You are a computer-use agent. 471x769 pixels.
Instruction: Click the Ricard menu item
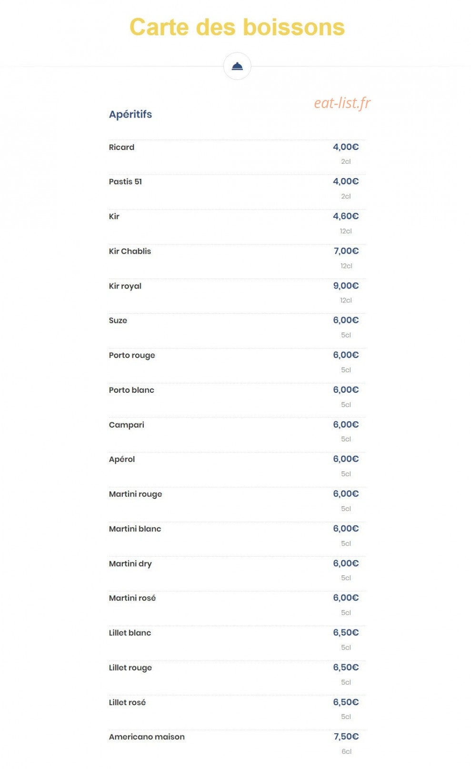pos(121,147)
